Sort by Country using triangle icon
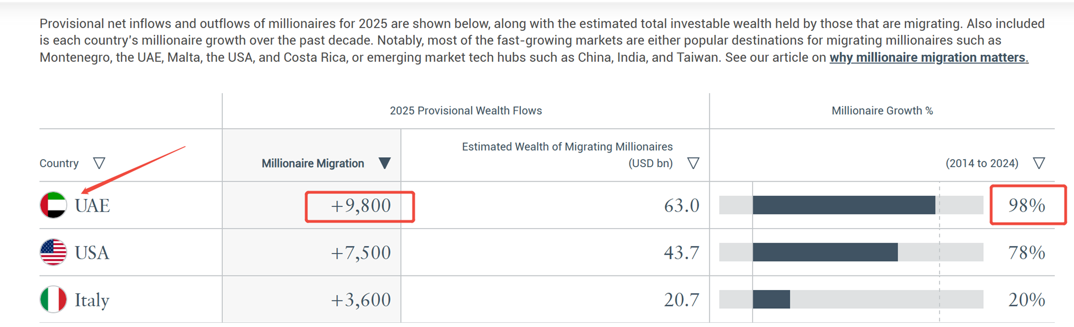This screenshot has height=327, width=1074. [x=99, y=164]
